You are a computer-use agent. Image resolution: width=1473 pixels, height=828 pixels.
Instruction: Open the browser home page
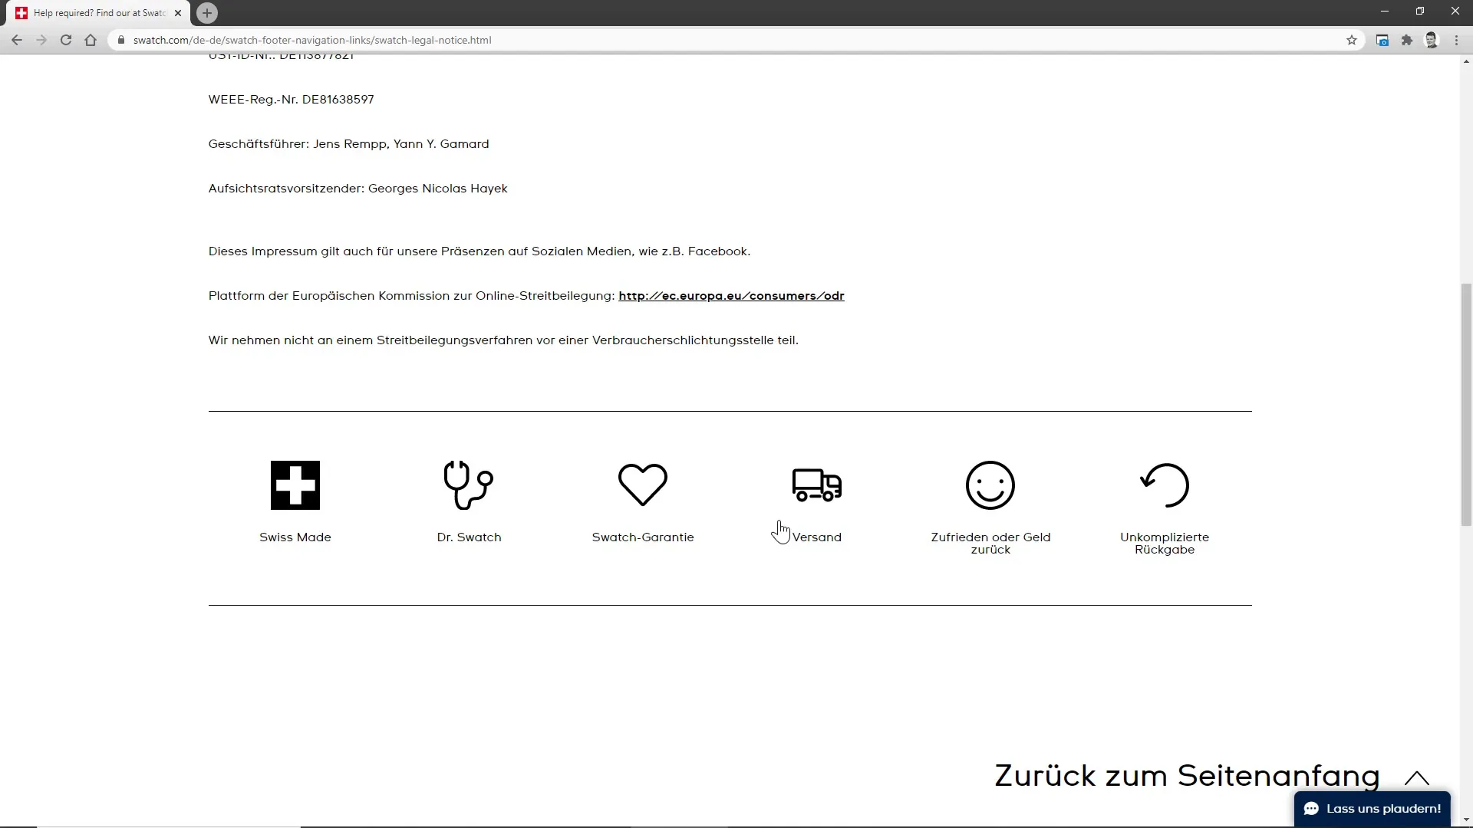coord(91,40)
